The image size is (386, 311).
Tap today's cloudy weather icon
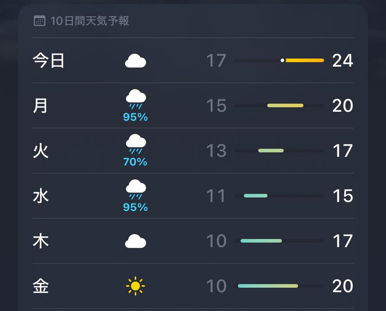click(x=135, y=61)
